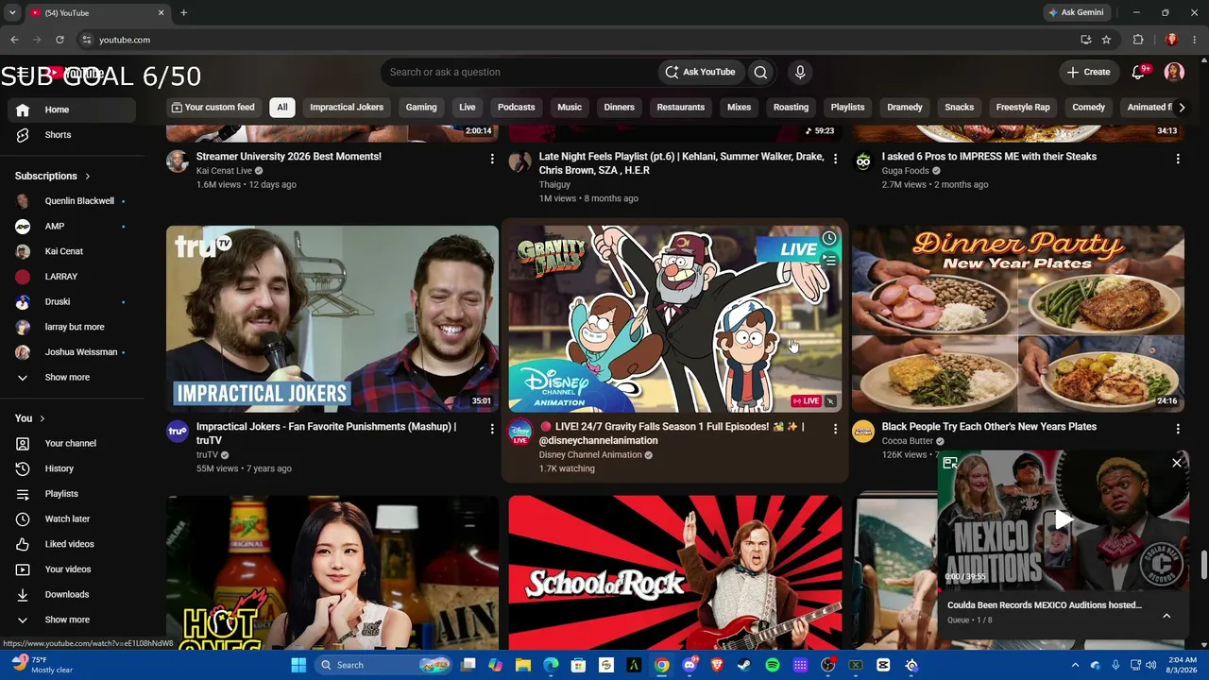This screenshot has height=680, width=1209.
Task: Select the Restaurants filter chip
Action: pyautogui.click(x=681, y=107)
